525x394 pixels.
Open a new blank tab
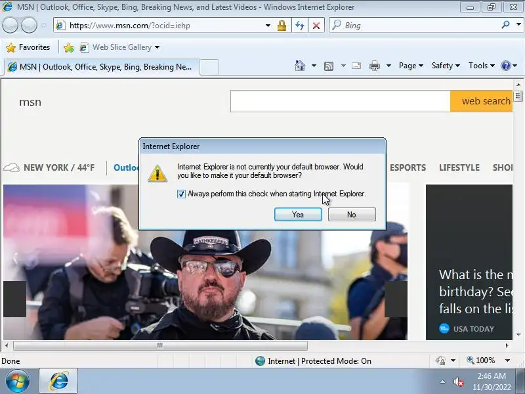[x=209, y=67]
